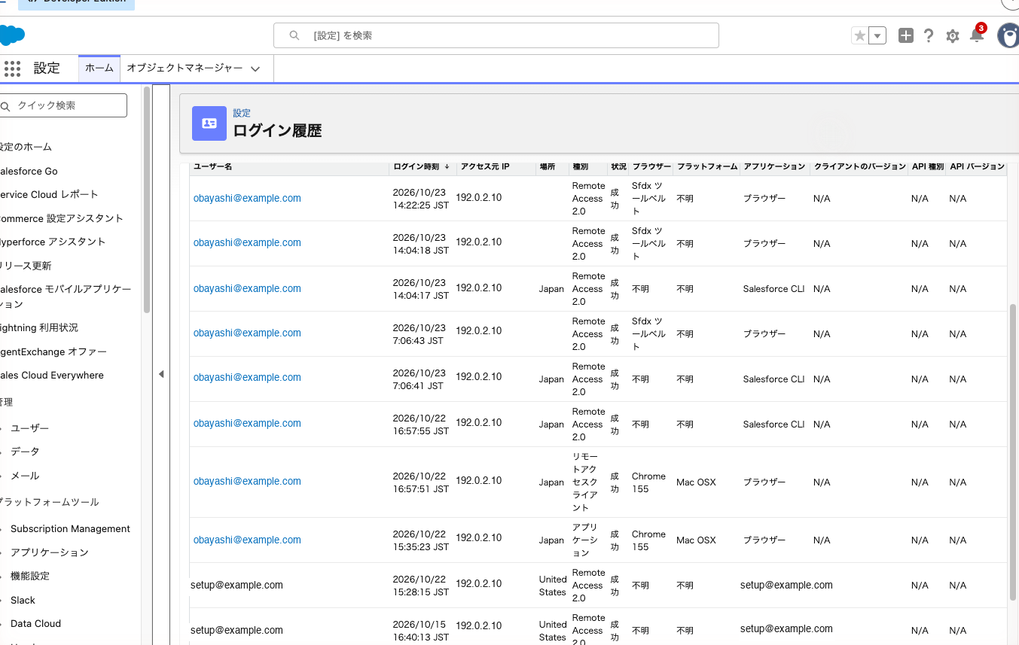
Task: Open the favorites list dropdown arrow
Action: pos(877,35)
